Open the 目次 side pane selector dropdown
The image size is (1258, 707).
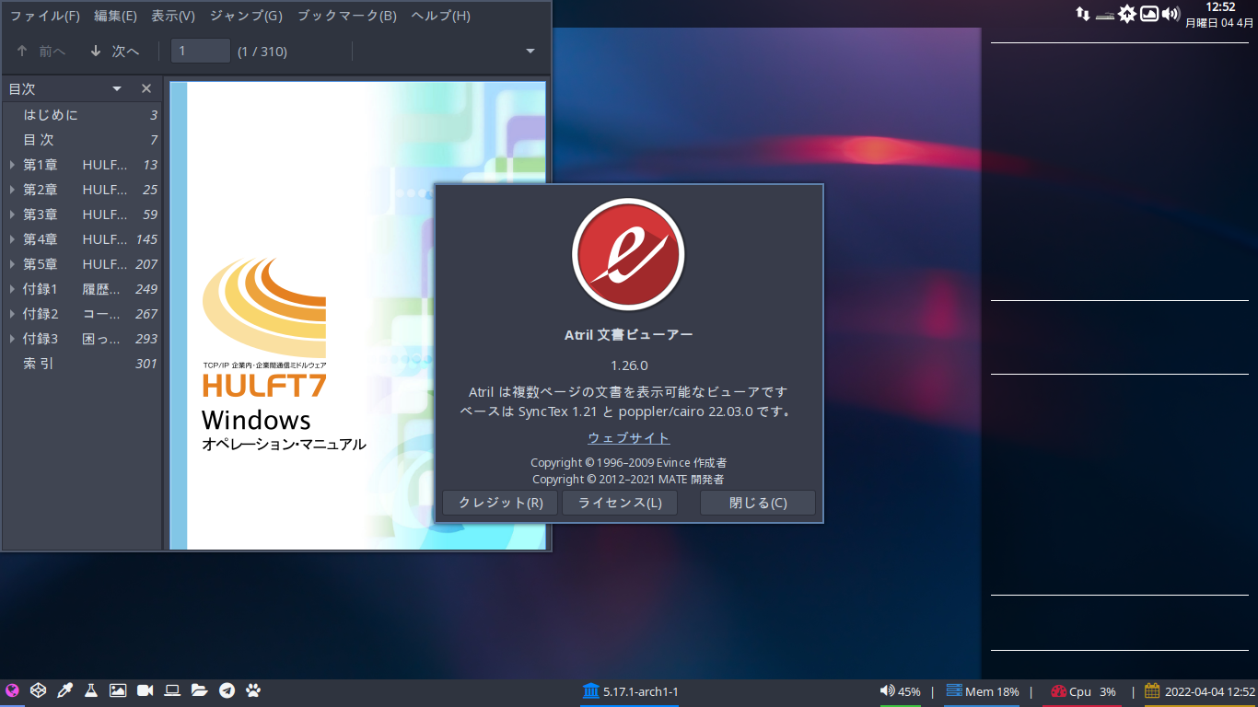(117, 89)
